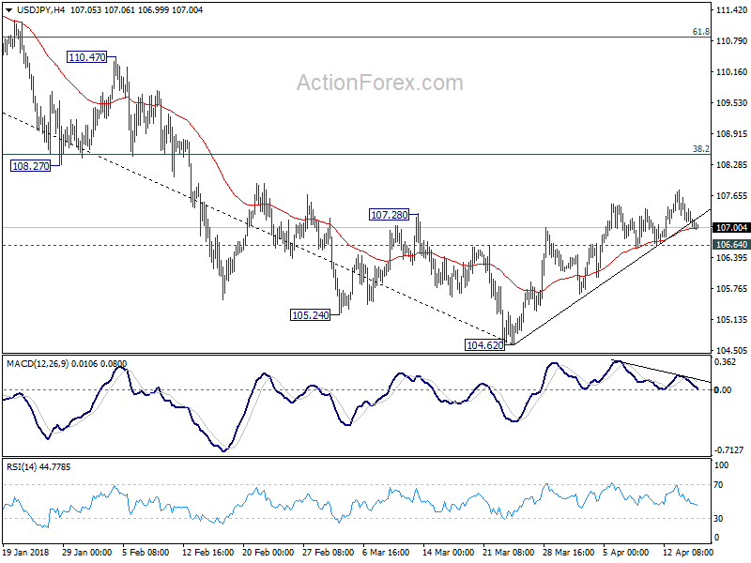Select the 5 Feb 08:00 time label

(146, 552)
